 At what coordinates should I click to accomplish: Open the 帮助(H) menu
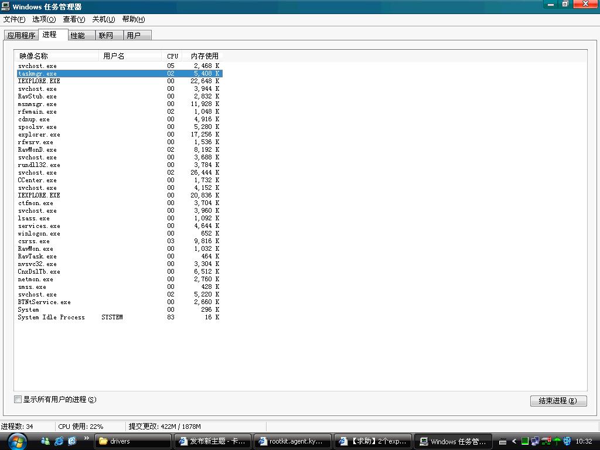pyautogui.click(x=134, y=19)
